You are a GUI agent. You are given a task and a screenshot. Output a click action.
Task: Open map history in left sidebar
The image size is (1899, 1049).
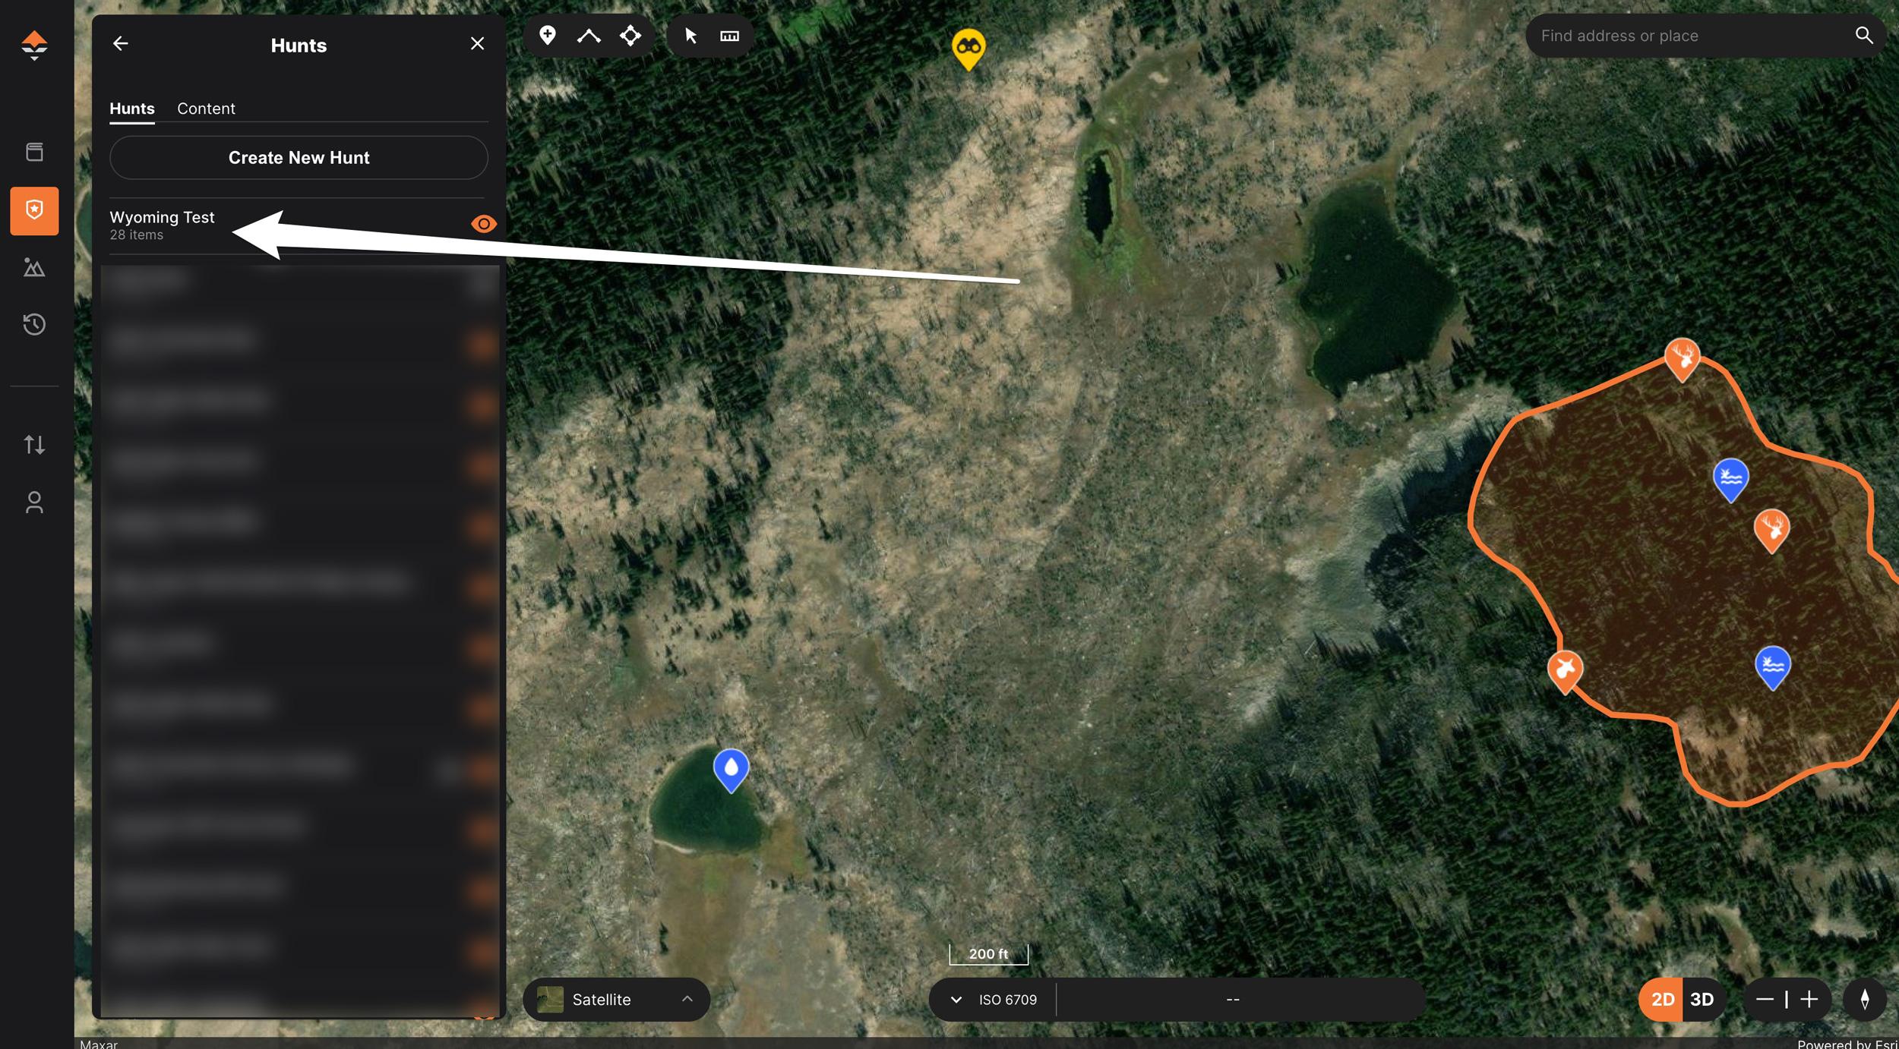[x=34, y=324]
